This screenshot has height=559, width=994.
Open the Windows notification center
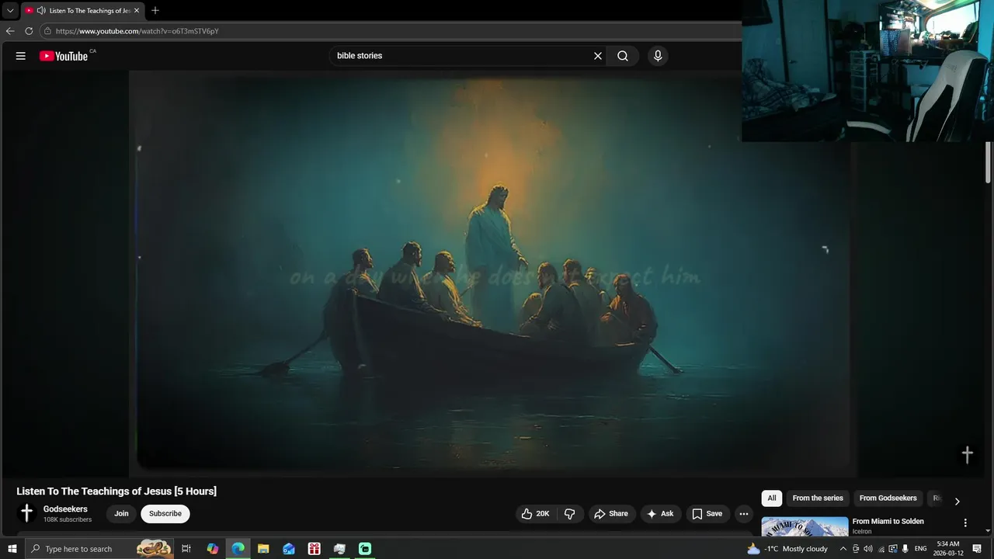click(x=978, y=549)
